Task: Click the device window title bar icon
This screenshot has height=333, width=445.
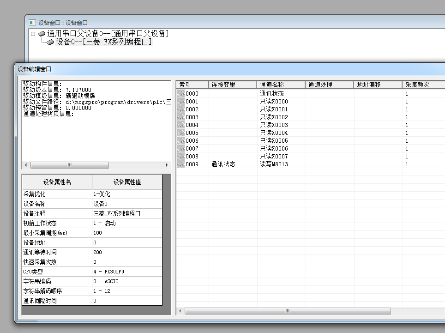Action: pyautogui.click(x=32, y=22)
